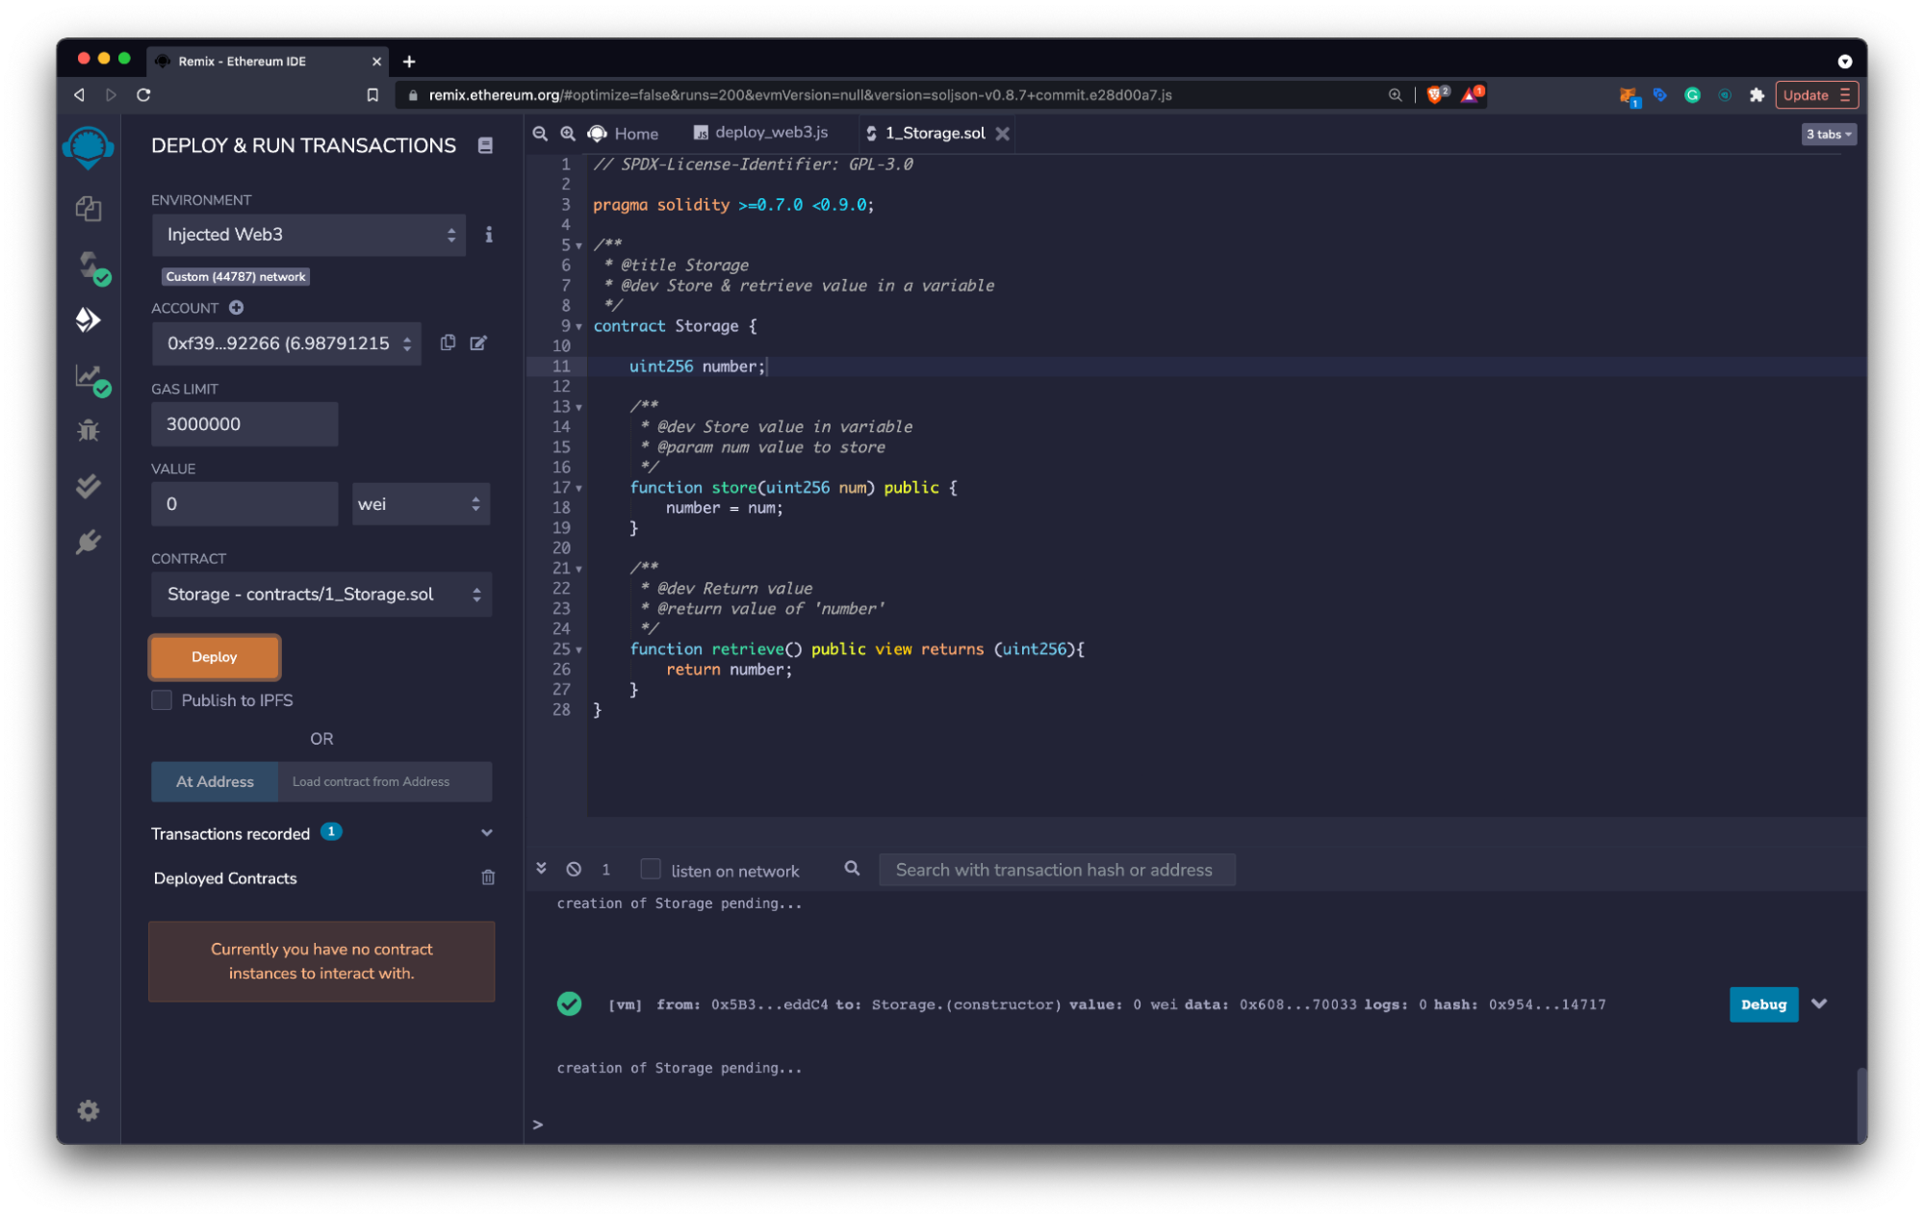Clear the terminal console
This screenshot has height=1219, width=1924.
575,869
